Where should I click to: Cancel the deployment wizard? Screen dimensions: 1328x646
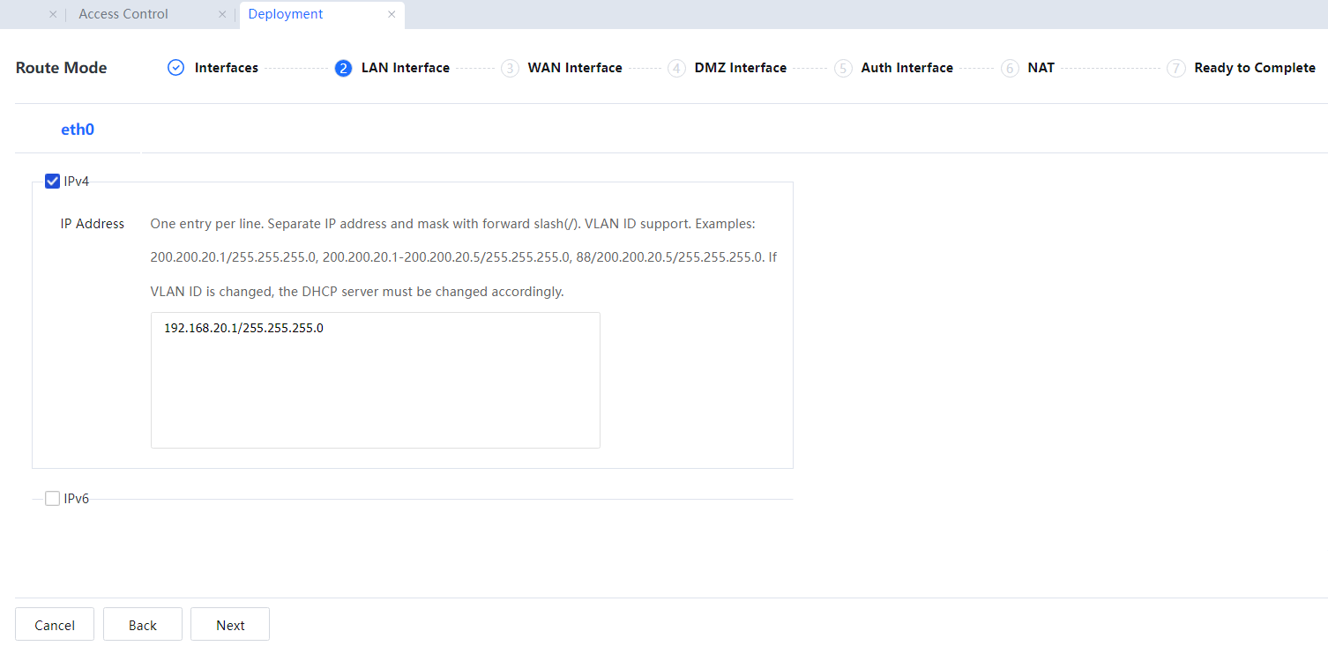pos(55,625)
